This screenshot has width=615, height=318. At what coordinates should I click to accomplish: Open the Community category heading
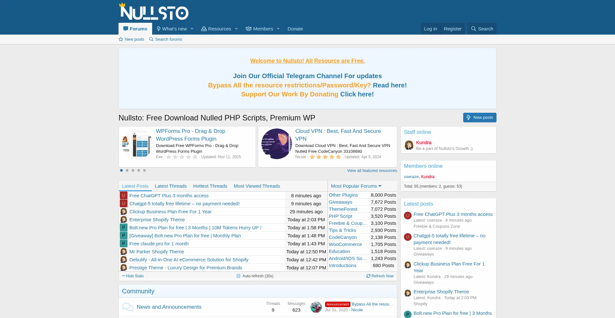[x=138, y=291]
